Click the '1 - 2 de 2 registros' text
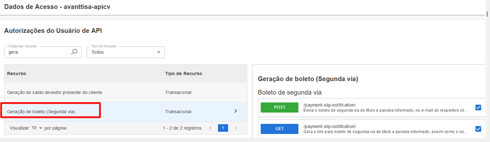Viewport: 490px width, 142px height. pyautogui.click(x=182, y=128)
